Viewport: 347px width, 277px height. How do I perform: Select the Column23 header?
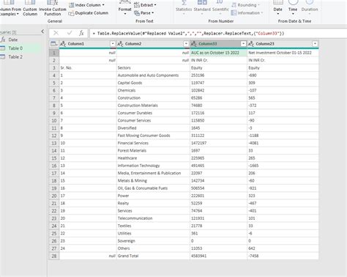tap(283, 44)
